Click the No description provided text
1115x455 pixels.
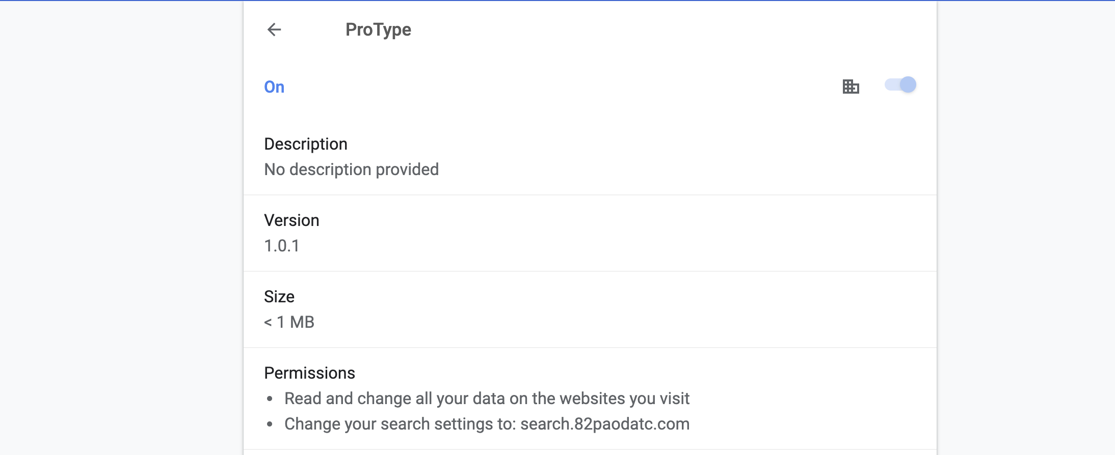pyautogui.click(x=351, y=169)
